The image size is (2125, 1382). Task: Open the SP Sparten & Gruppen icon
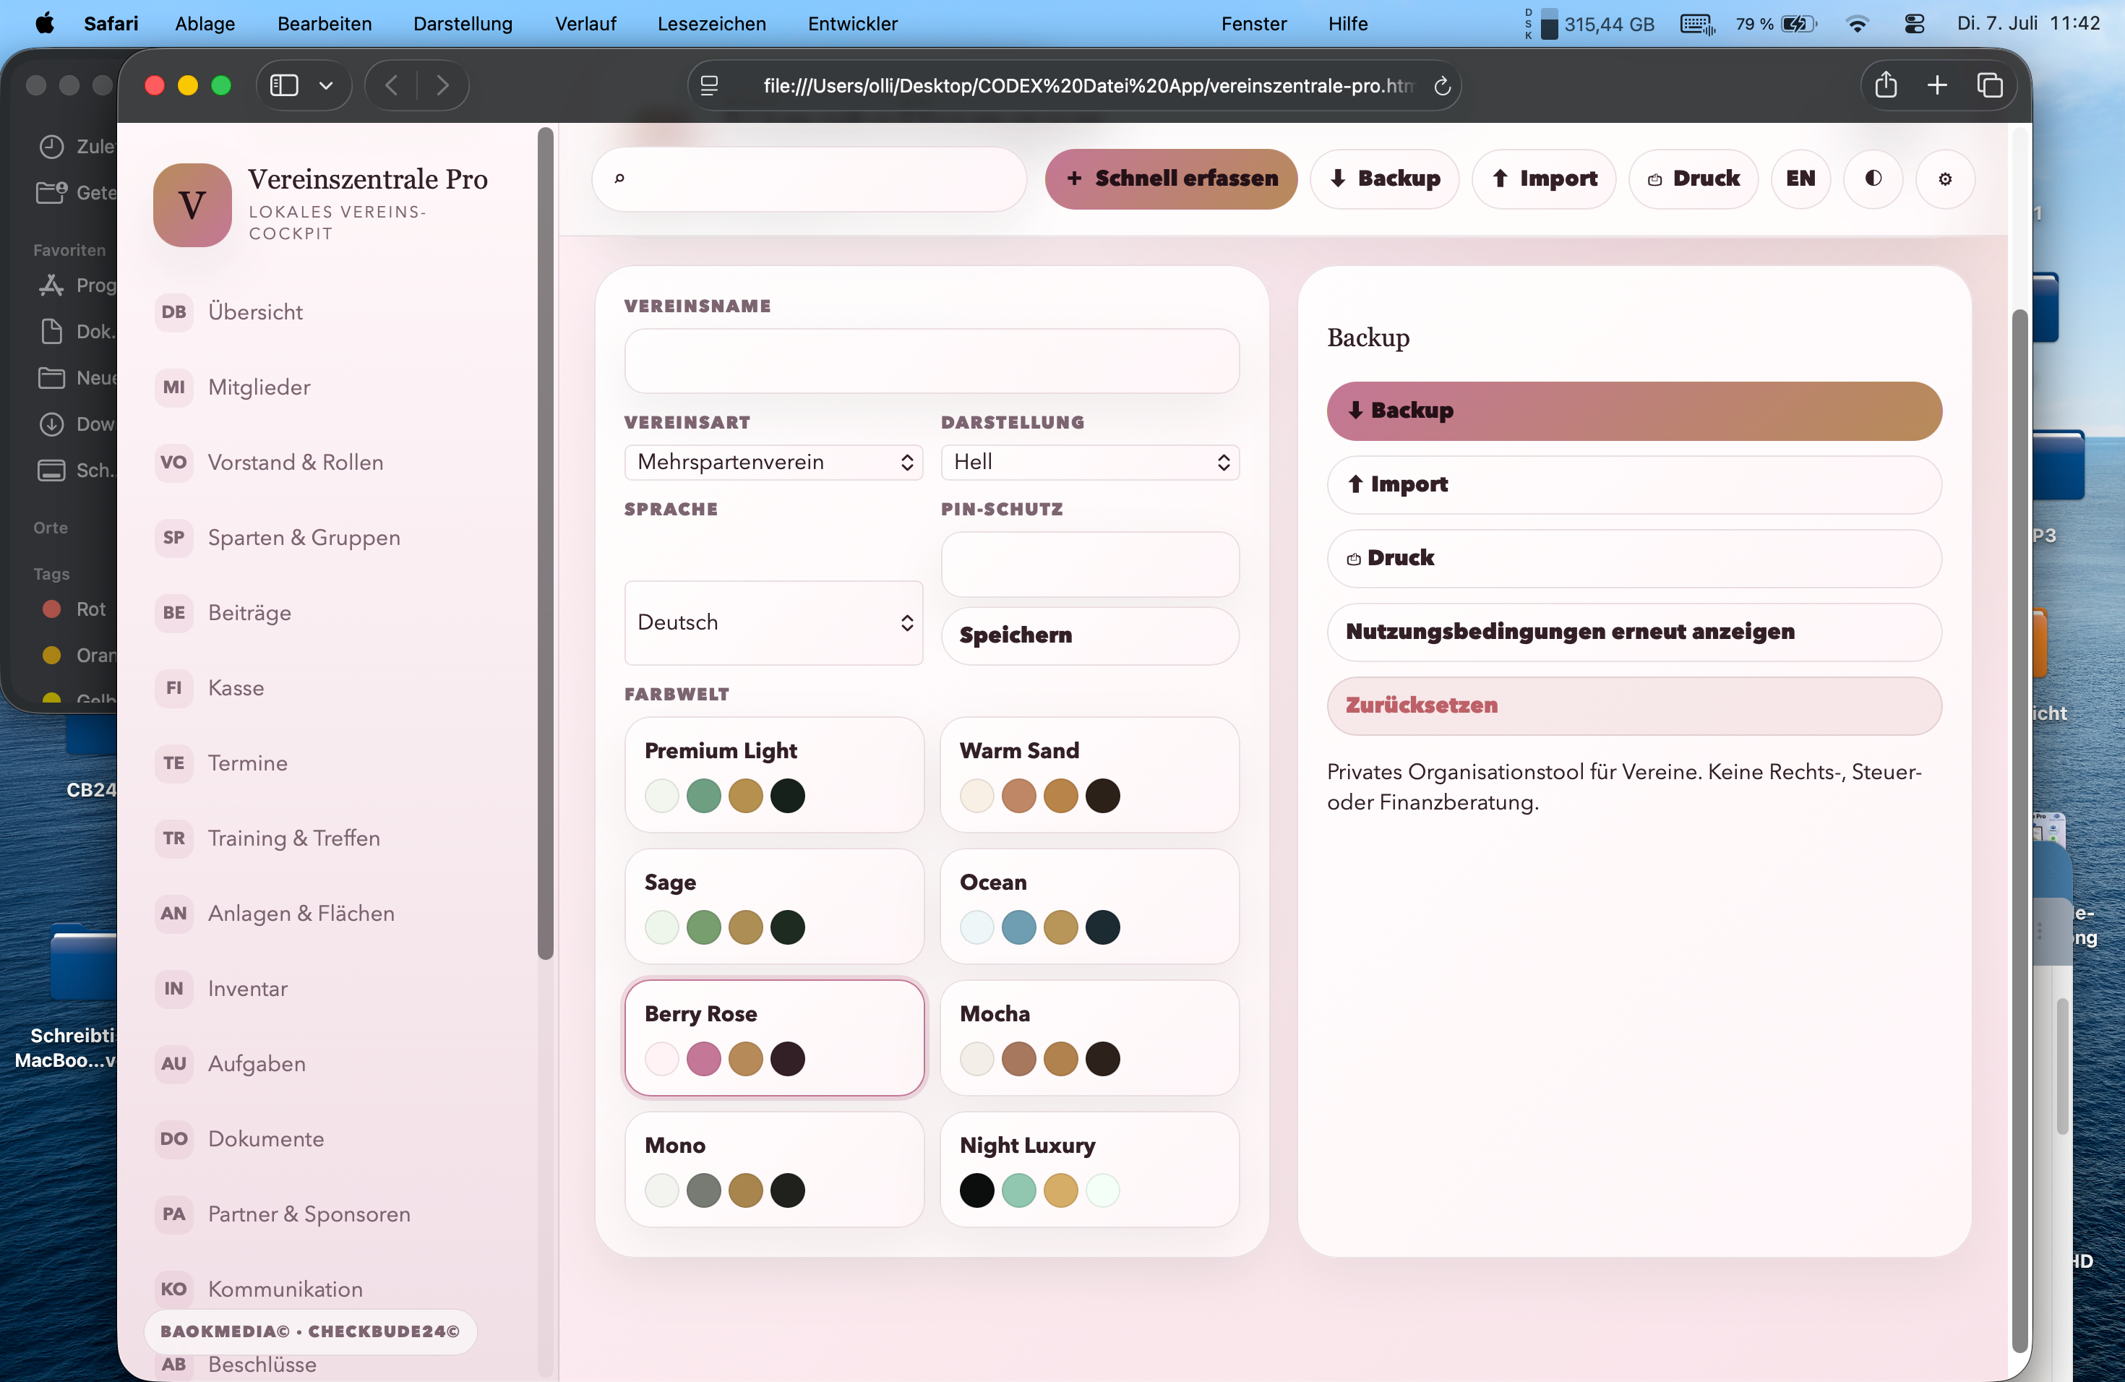coord(174,538)
